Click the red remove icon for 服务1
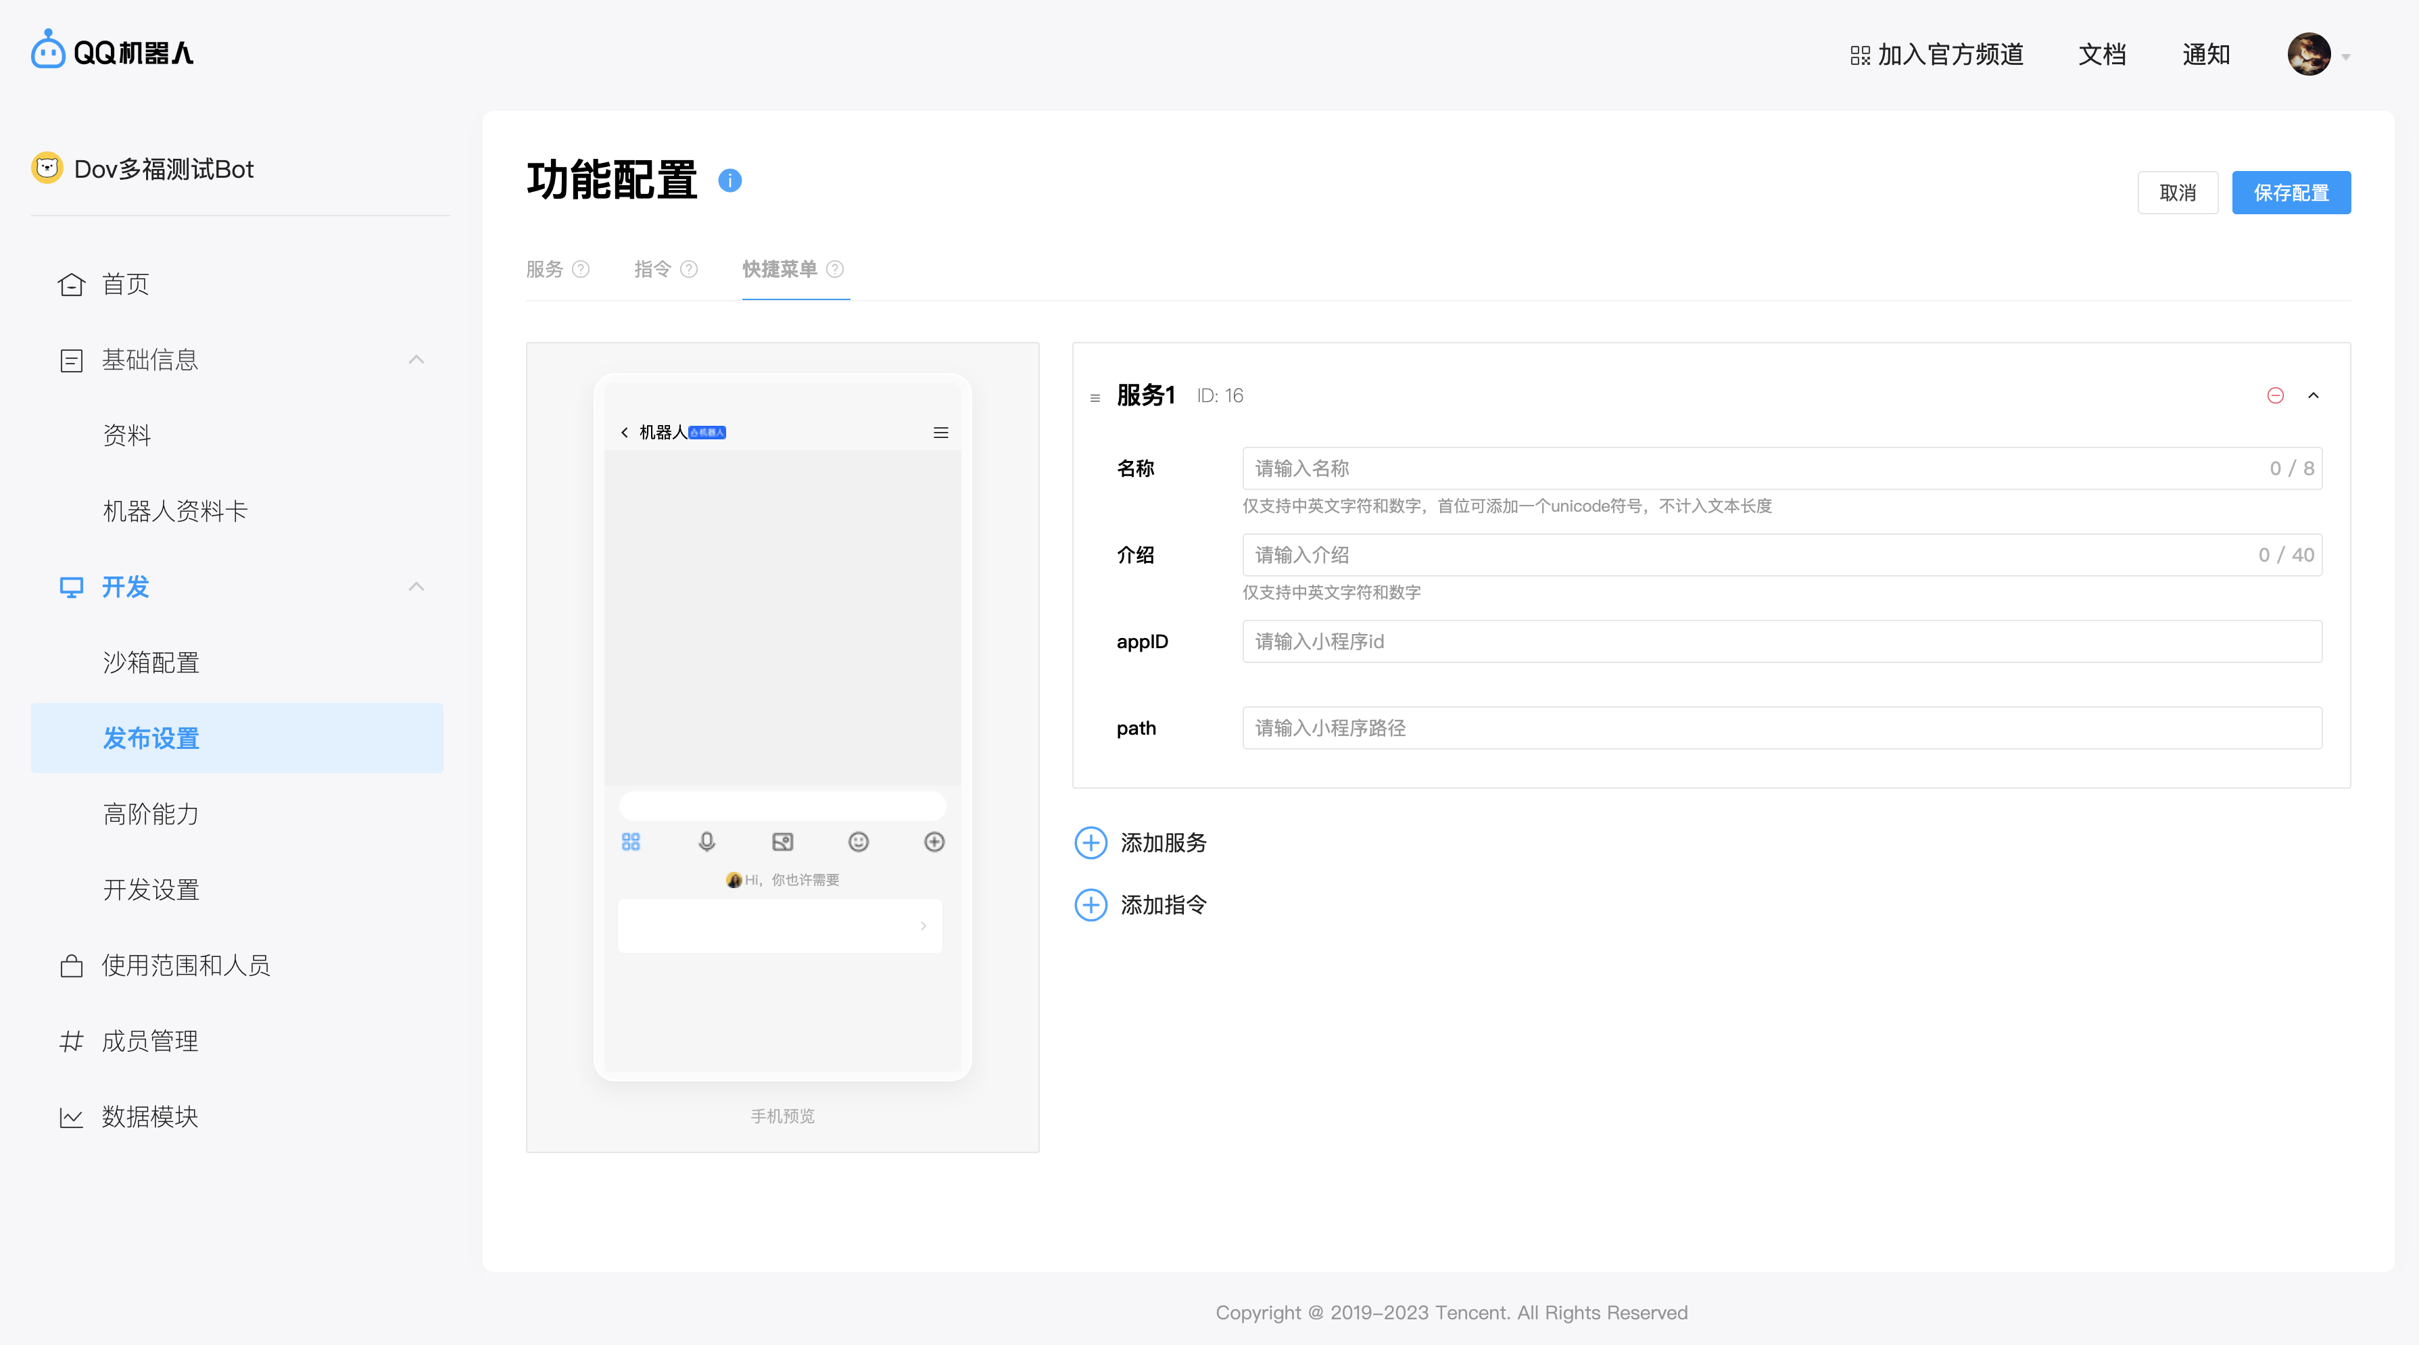Image resolution: width=2419 pixels, height=1345 pixels. [2275, 395]
